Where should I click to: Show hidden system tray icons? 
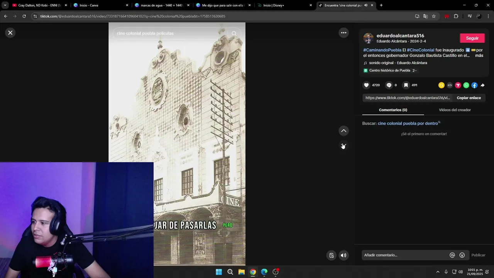click(x=438, y=272)
